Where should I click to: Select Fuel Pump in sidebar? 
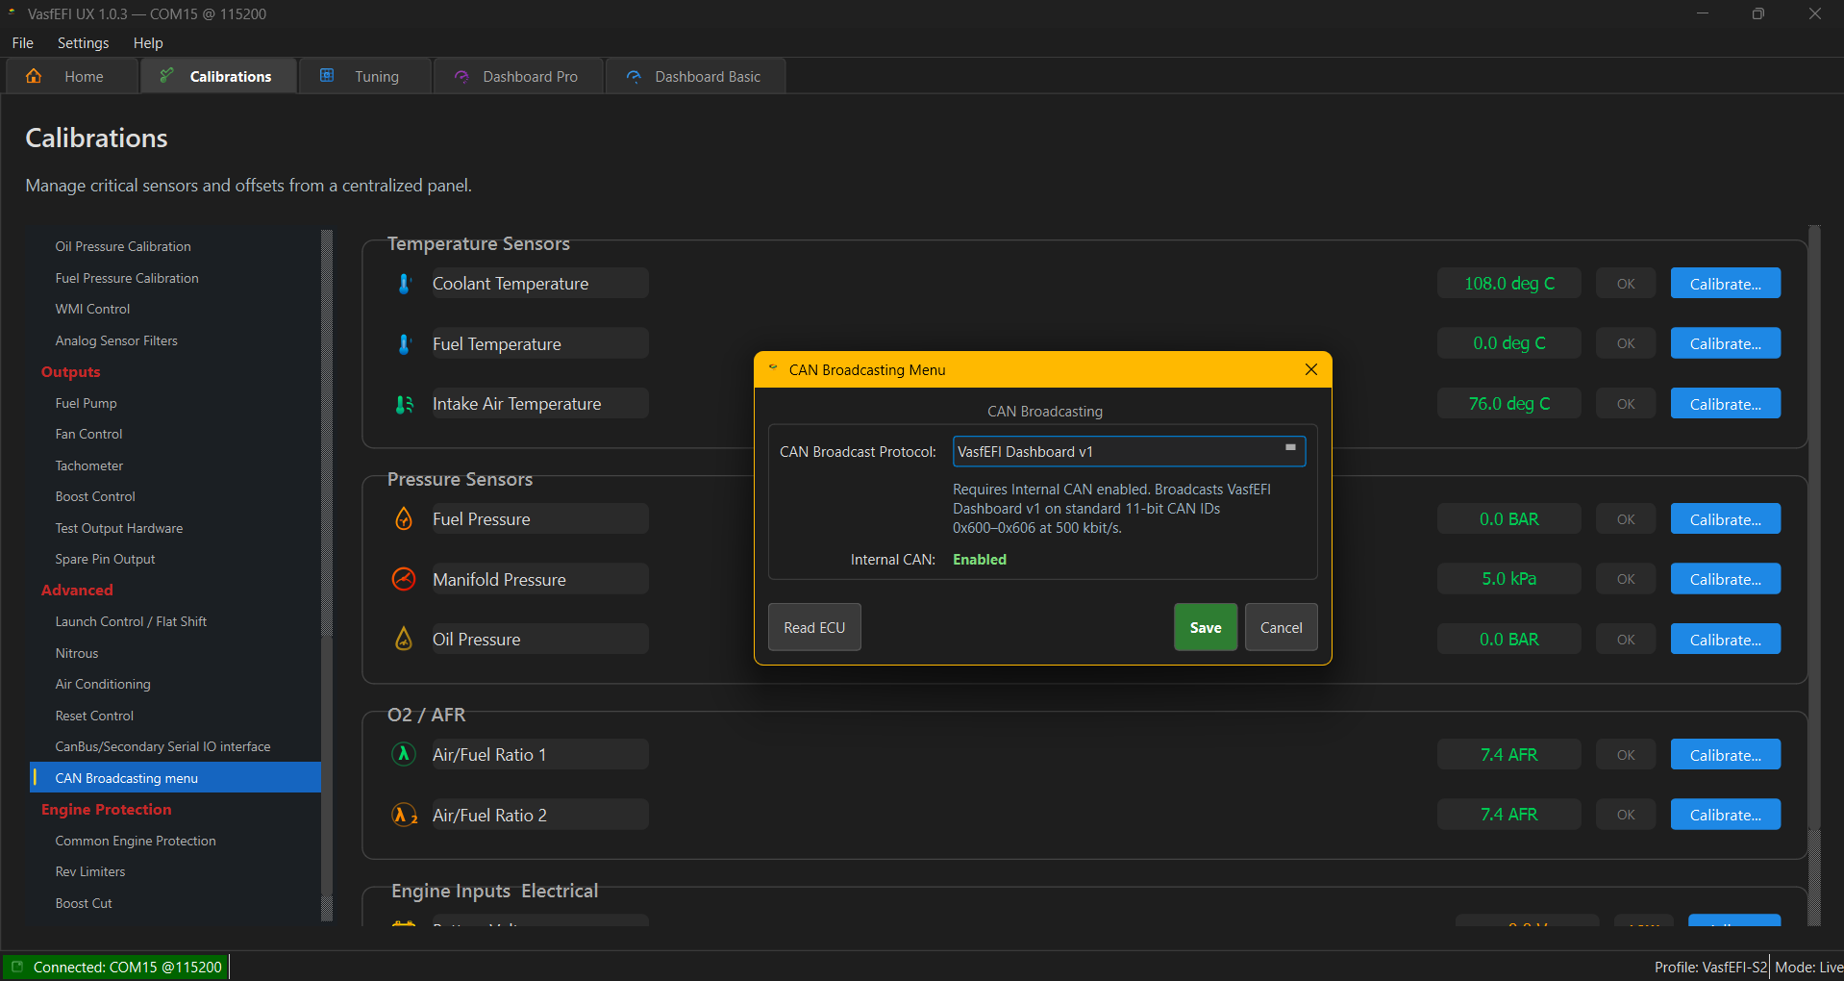pos(176,403)
